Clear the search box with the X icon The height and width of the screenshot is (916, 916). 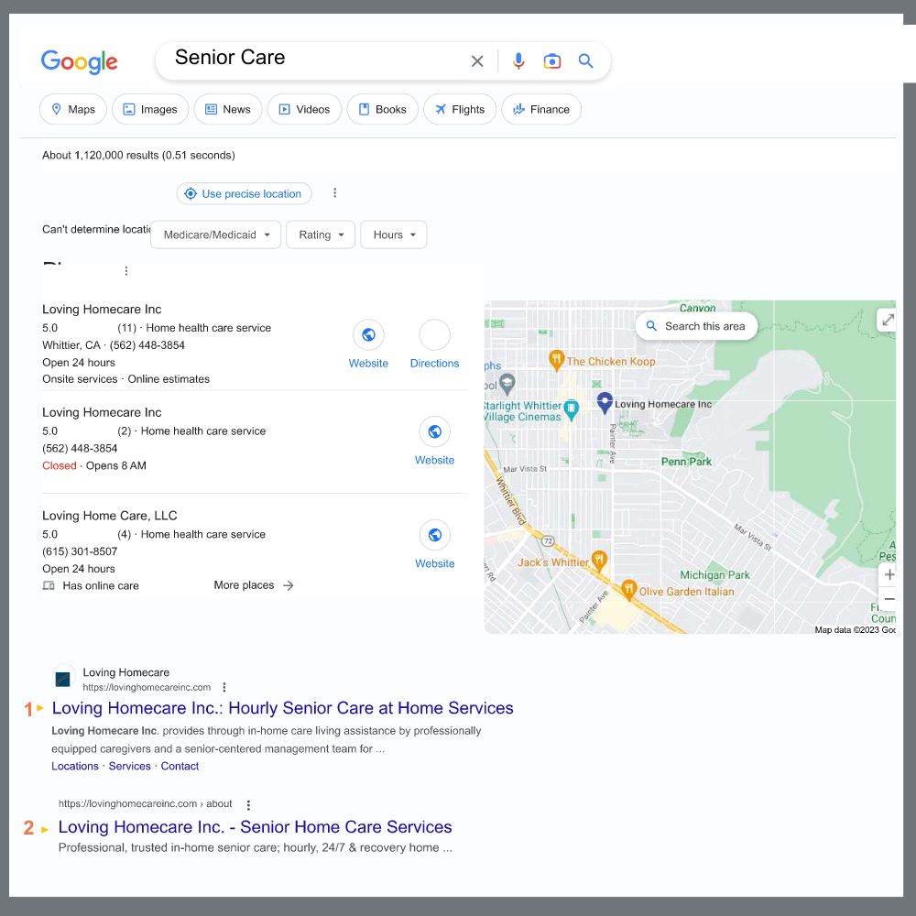(477, 60)
